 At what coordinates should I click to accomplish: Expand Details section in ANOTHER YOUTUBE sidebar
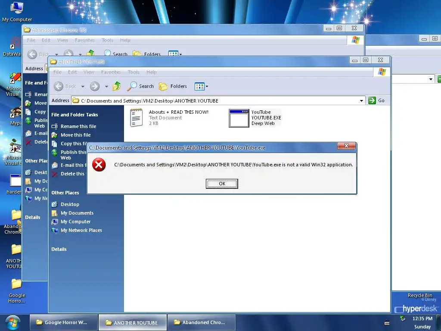tap(59, 250)
